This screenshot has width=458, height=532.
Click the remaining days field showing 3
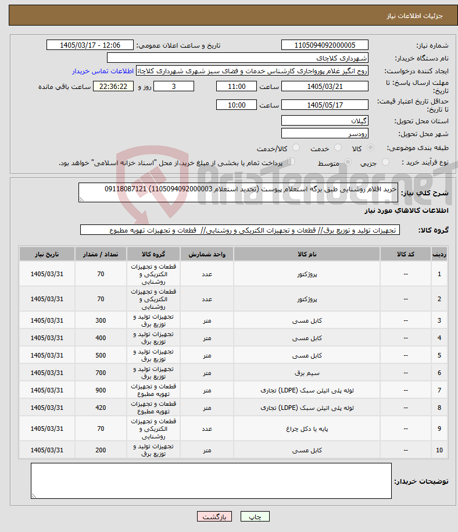tap(174, 86)
